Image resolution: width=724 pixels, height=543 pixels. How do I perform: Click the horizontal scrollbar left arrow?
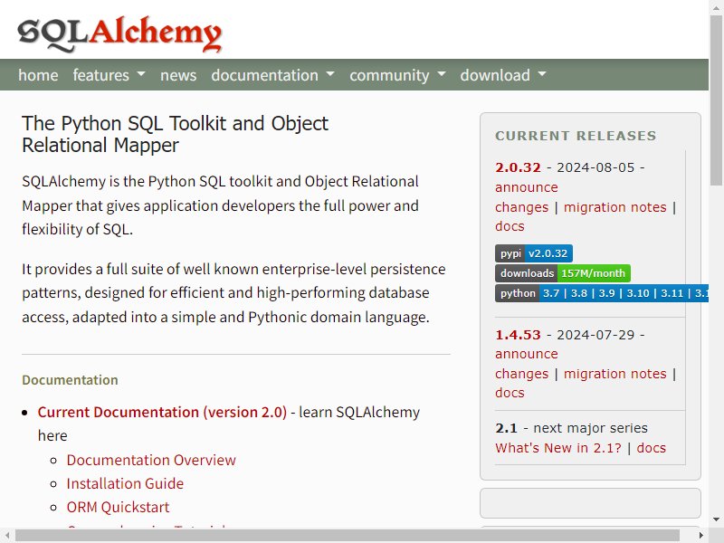[x=7, y=535]
